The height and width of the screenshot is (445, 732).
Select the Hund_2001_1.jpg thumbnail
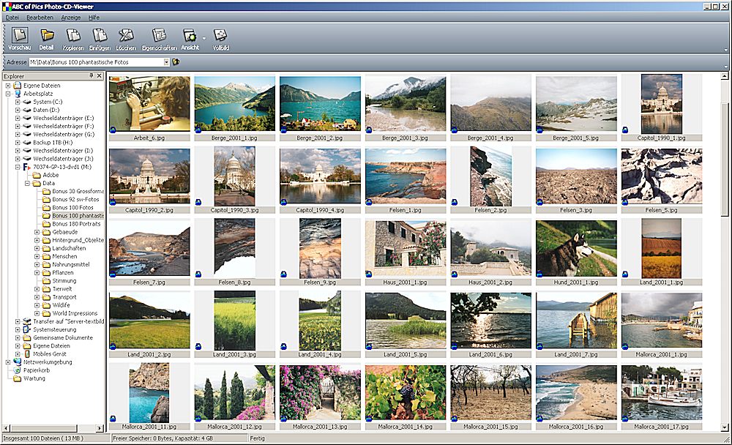[x=577, y=250]
